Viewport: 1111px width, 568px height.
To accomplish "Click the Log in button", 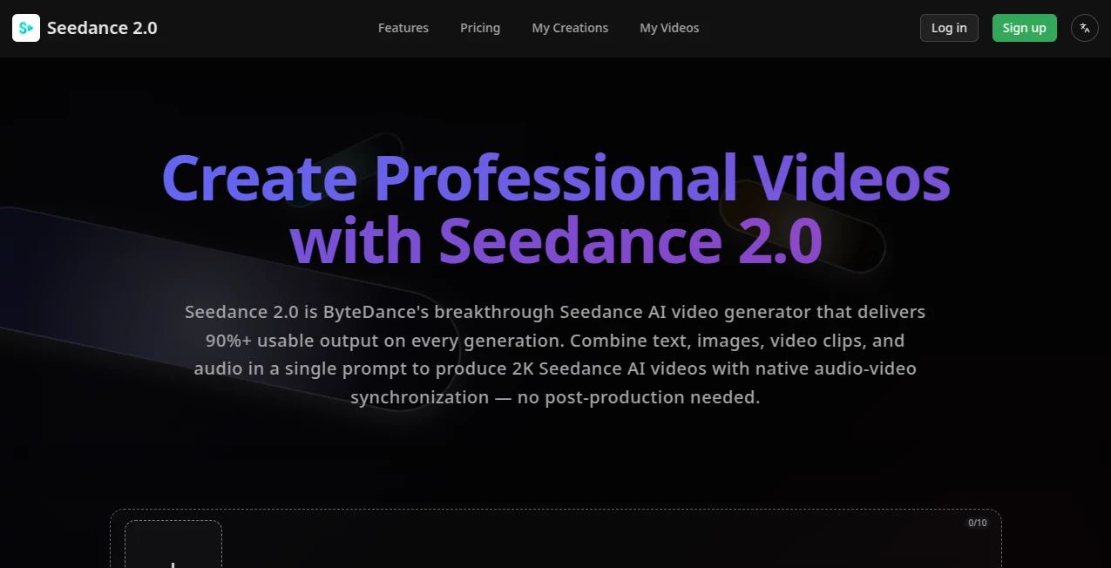I will point(949,28).
